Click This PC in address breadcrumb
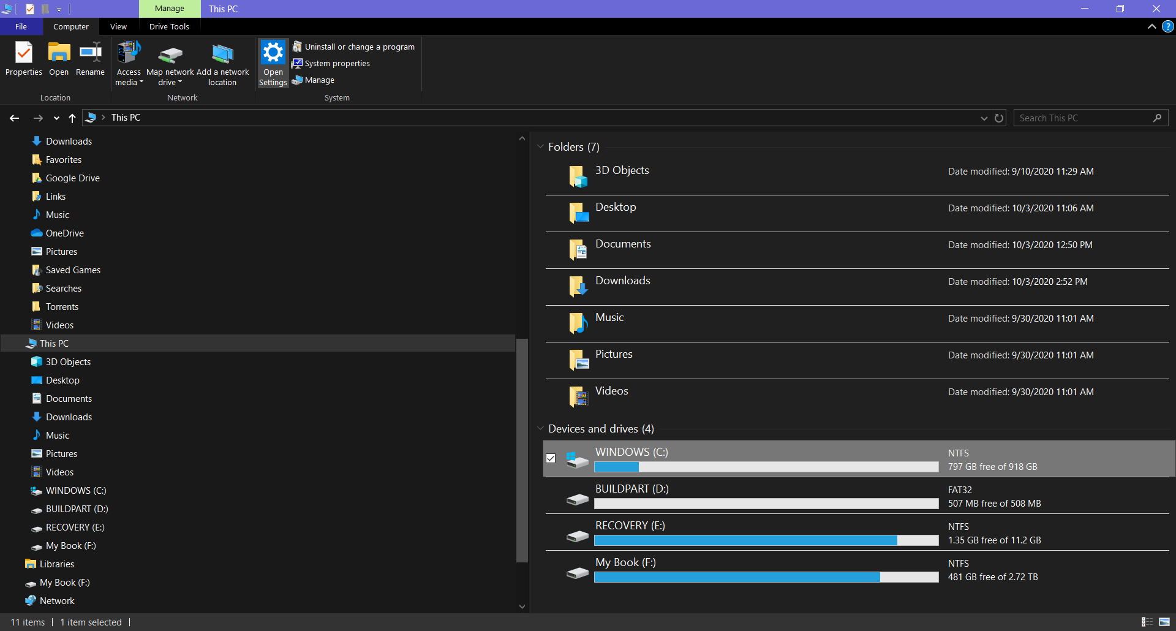1176x631 pixels. point(126,118)
